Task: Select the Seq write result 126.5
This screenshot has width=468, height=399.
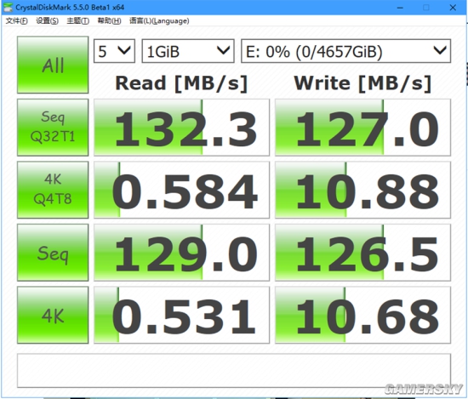Action: pos(362,253)
